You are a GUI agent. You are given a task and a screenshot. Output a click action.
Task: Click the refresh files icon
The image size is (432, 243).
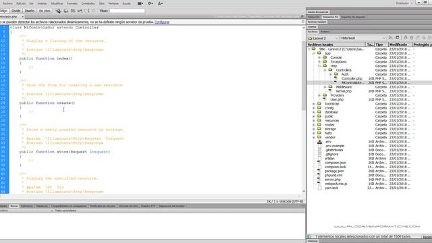tap(398, 38)
